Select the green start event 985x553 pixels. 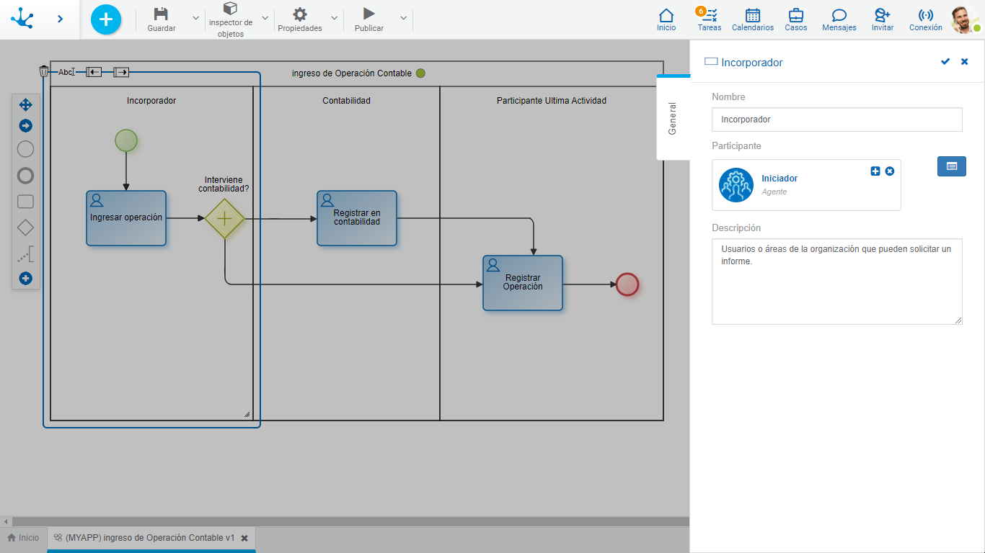point(126,140)
